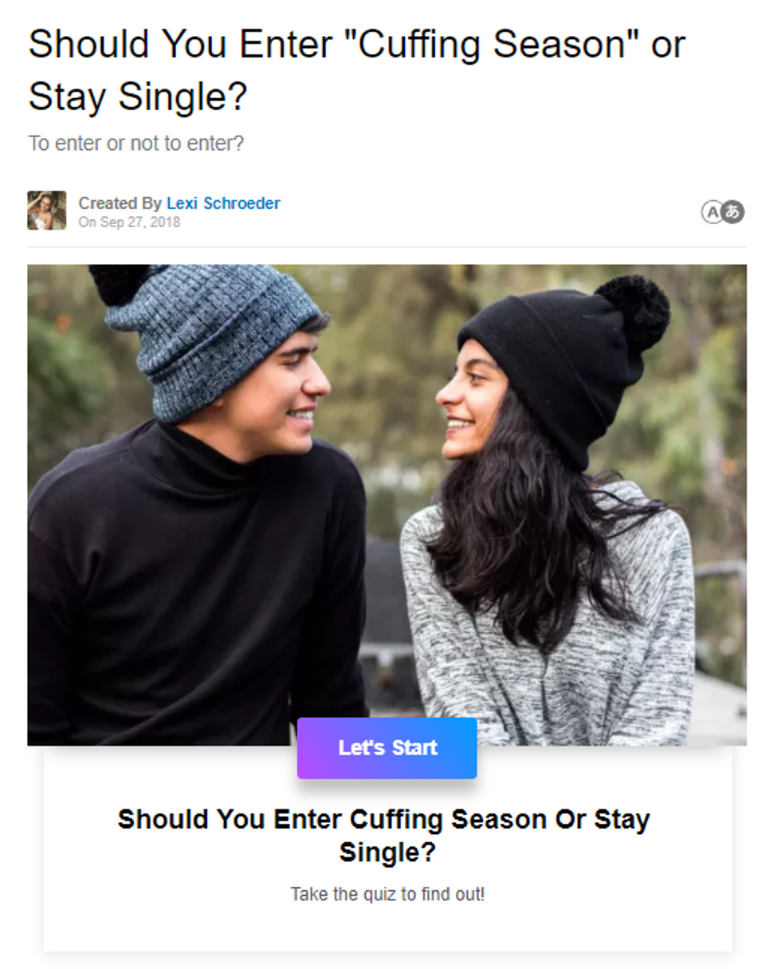781x969 pixels.
Task: Click the "Created By" label
Action: tap(120, 203)
